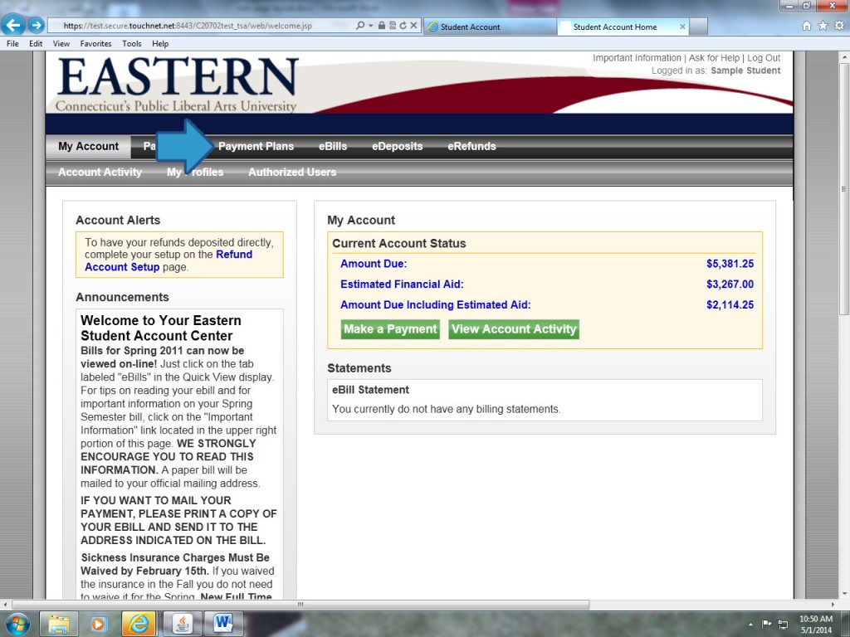
Task: Click the Internet Explorer taskbar icon
Action: (x=139, y=624)
